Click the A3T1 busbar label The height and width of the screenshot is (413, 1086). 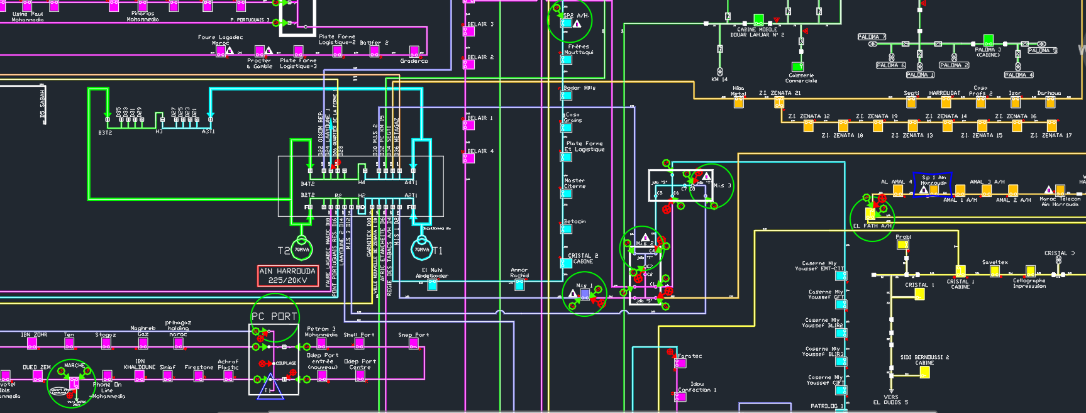point(208,132)
